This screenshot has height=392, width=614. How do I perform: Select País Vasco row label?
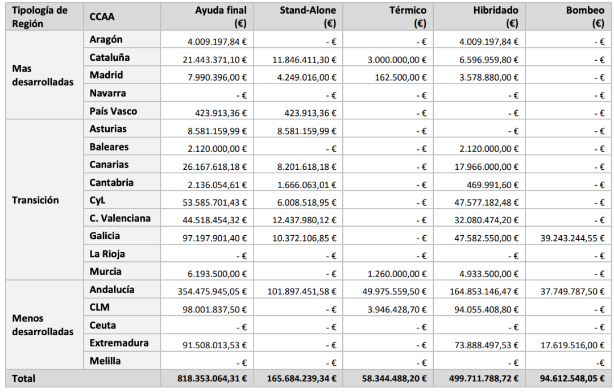tap(113, 111)
